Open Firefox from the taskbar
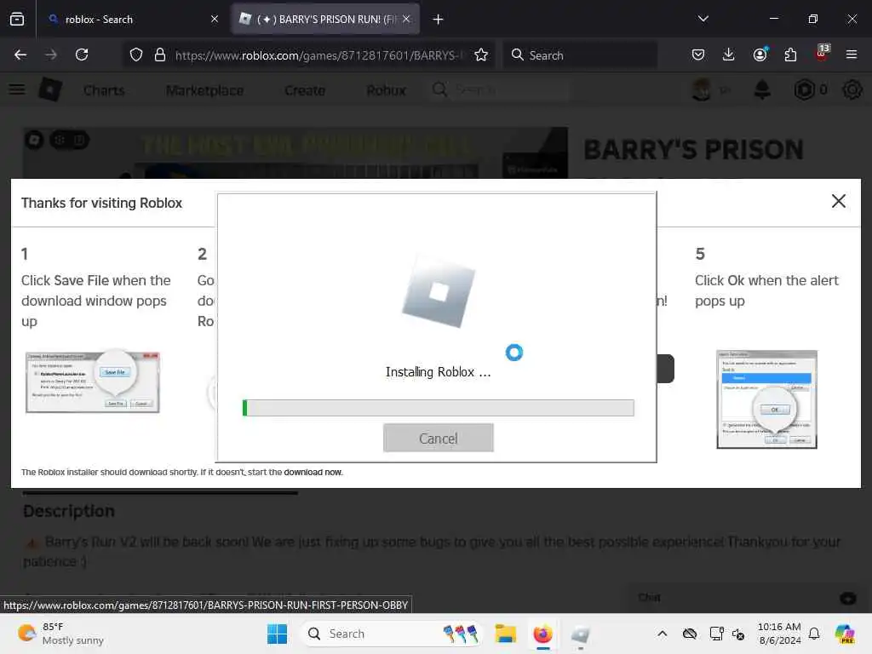The image size is (872, 654). [x=542, y=634]
